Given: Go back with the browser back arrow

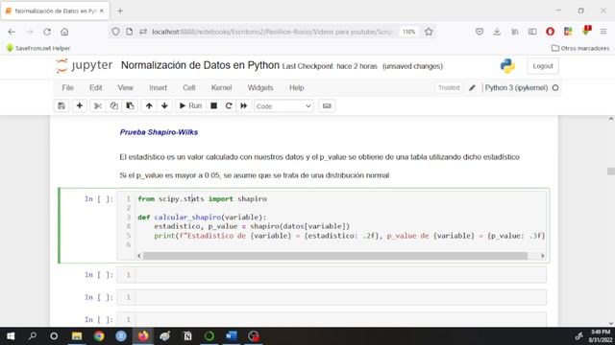Looking at the screenshot, I should 12,32.
